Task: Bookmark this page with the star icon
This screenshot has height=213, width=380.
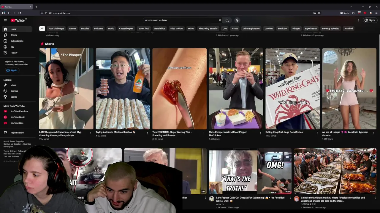Action: pos(319,13)
